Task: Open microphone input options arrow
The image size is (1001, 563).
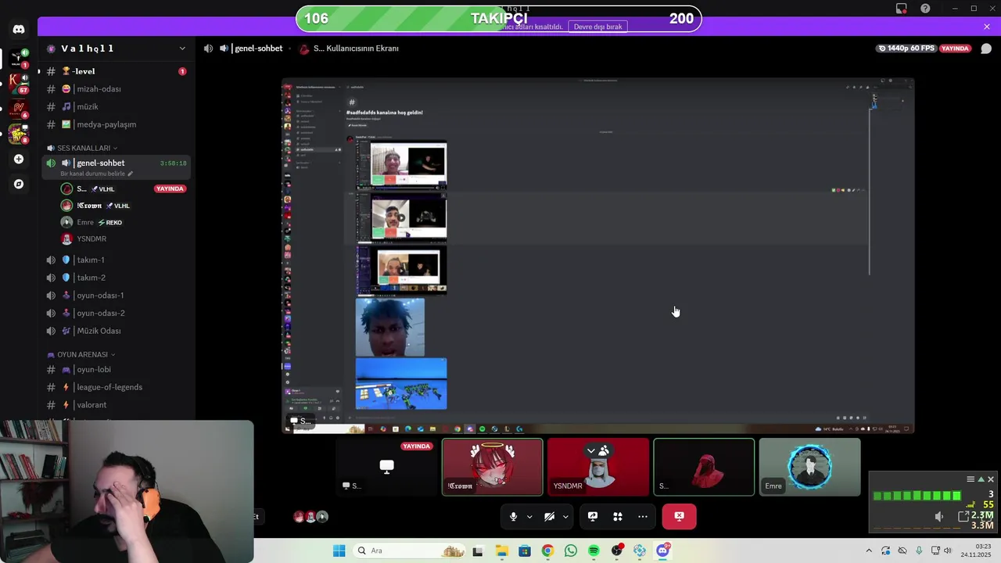Action: tap(529, 517)
